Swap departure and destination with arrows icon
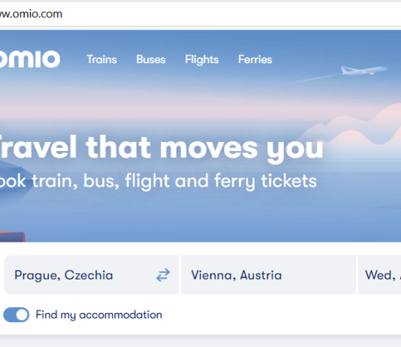The image size is (401, 347). (x=163, y=275)
